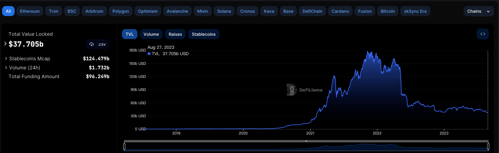
Task: Click the blue TVL legend dot in tooltip
Action: click(x=149, y=54)
